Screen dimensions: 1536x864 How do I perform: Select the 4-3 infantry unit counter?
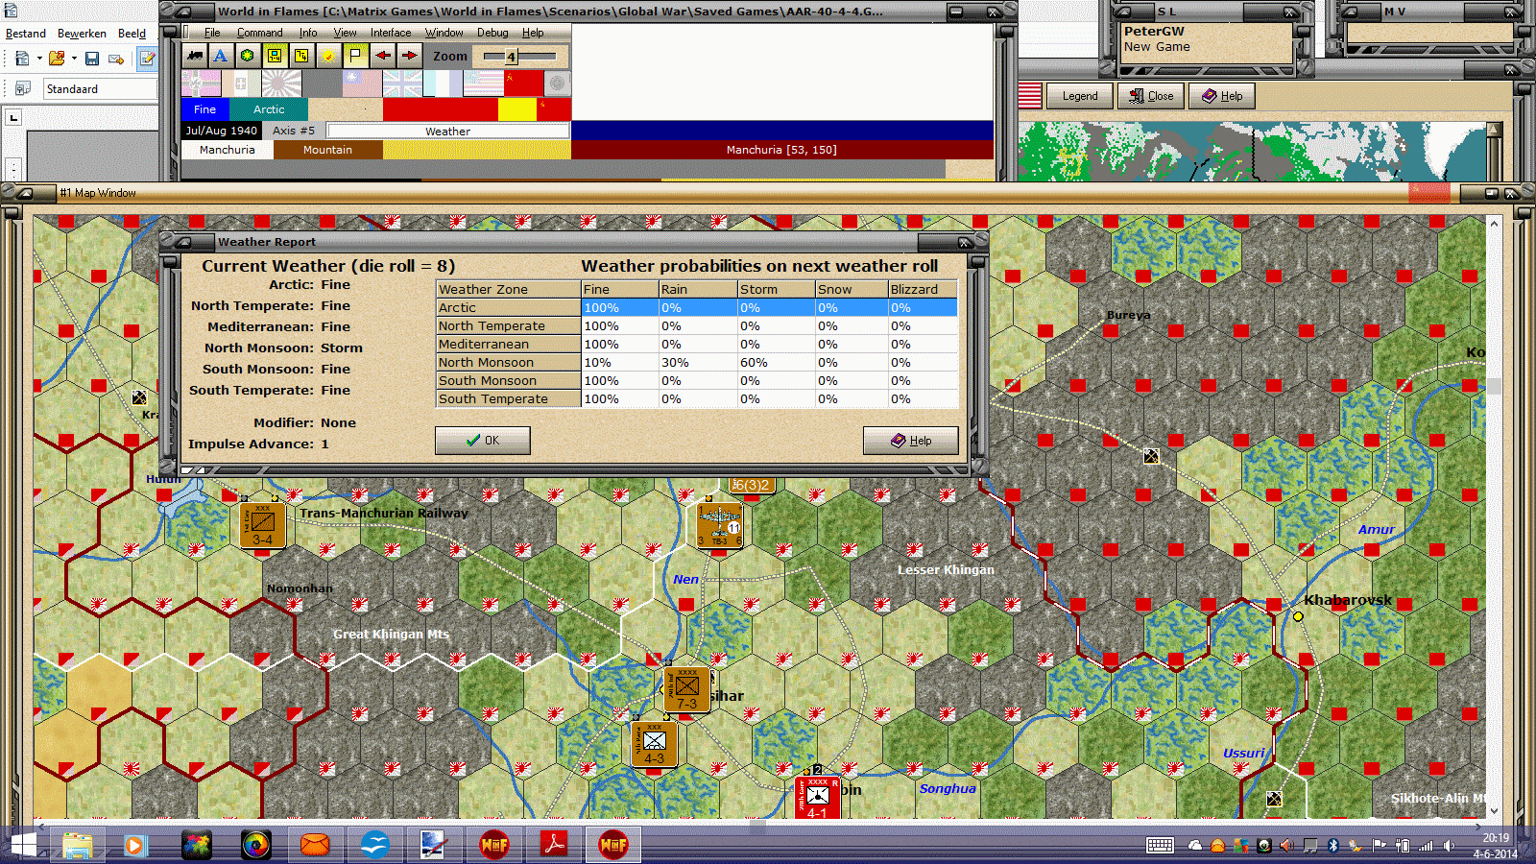pos(655,745)
